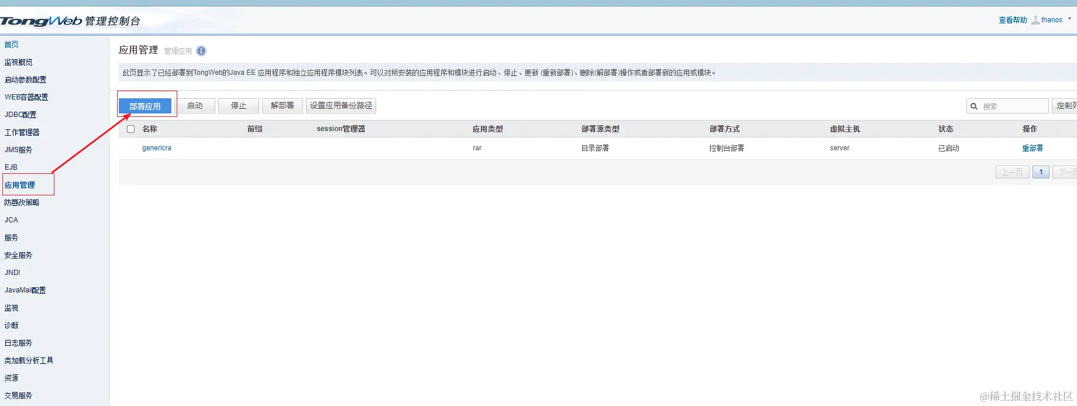Open JavaMail配置 in the sidebar
Screen dimensions: 1077x406
tap(25, 290)
